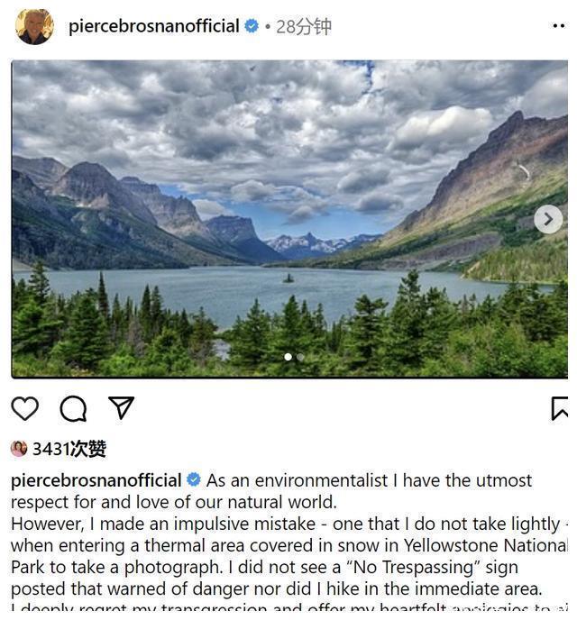Save the post with the bookmark icon

pyautogui.click(x=559, y=408)
